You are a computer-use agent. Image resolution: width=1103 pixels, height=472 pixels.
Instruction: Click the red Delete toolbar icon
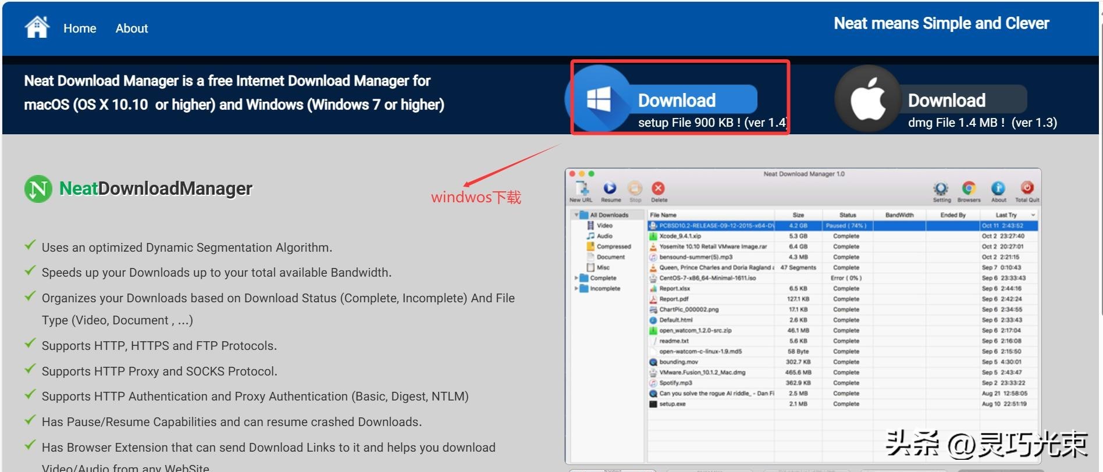pos(658,189)
